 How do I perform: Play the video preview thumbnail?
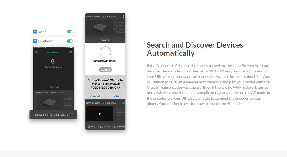pos(100,114)
